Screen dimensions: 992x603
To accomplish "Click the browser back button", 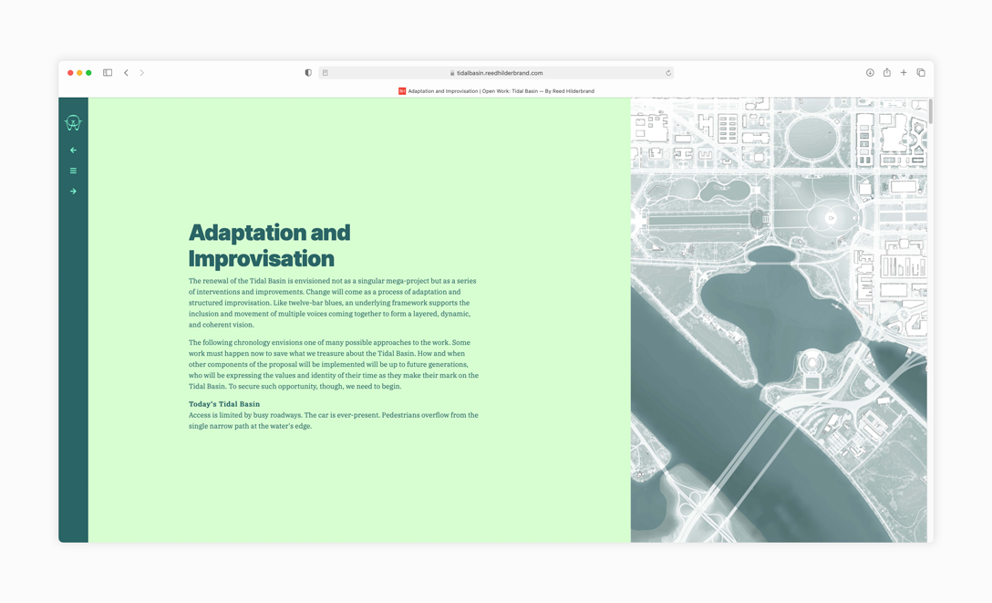I will click(x=127, y=73).
